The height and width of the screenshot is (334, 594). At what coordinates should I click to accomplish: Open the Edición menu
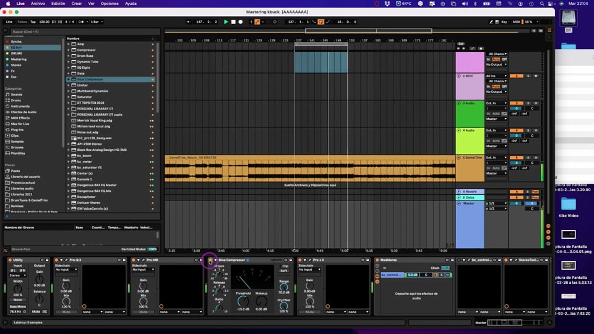tap(58, 4)
